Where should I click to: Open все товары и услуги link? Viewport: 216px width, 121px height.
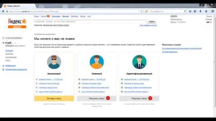[x=148, y=25]
